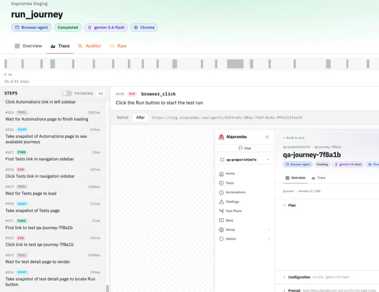
Task: Click the Pending status badge
Action: [322, 164]
